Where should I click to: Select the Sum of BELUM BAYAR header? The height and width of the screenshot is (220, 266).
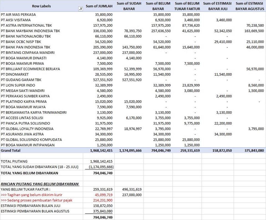pos(158,6)
